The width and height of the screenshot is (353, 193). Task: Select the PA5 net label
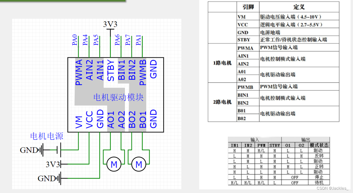coord(96,40)
